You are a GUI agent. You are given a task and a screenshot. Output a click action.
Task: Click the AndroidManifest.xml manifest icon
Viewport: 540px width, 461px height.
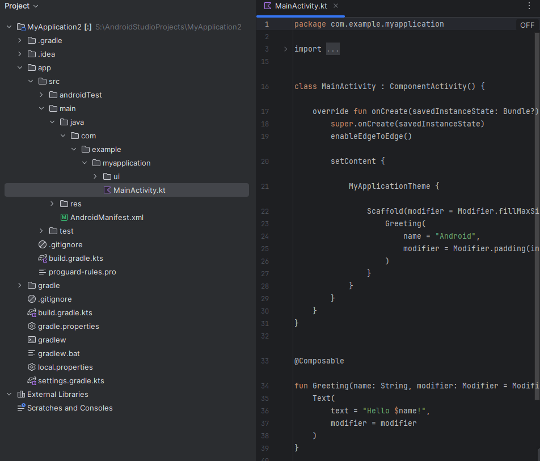tap(64, 218)
